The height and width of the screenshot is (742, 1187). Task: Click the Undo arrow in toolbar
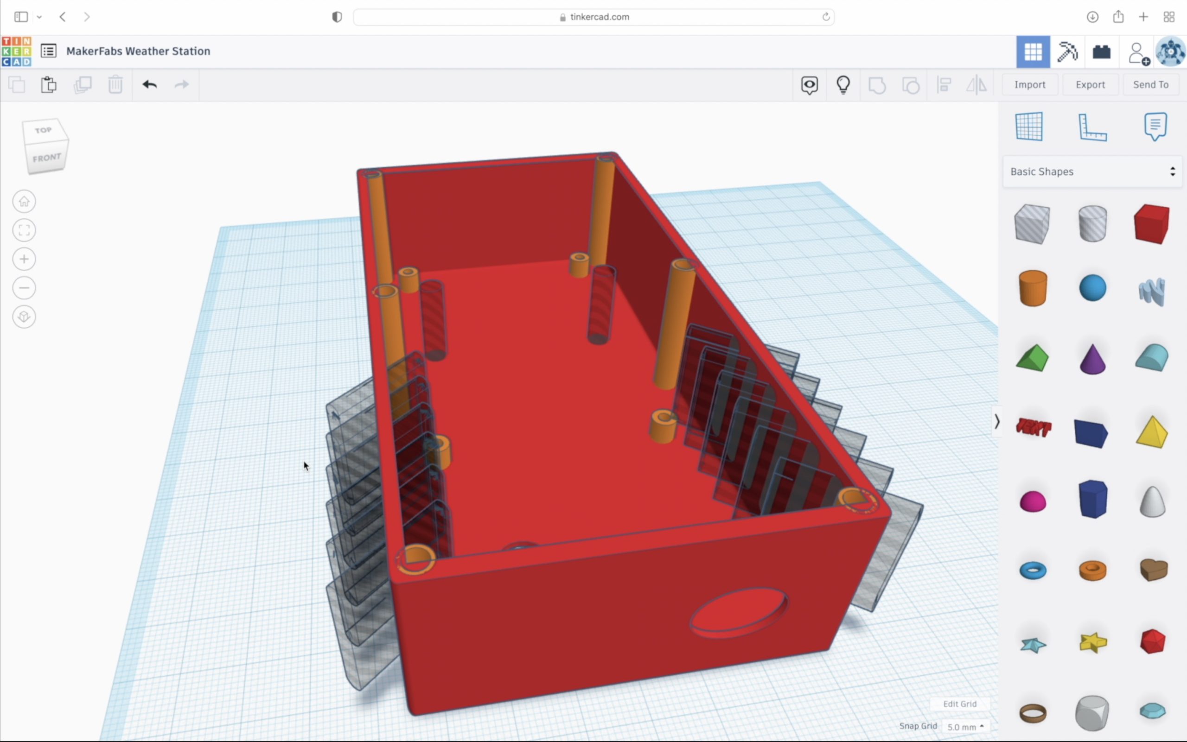(150, 84)
